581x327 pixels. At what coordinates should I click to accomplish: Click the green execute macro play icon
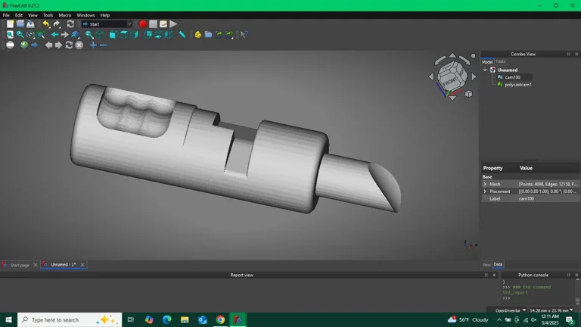coord(173,24)
